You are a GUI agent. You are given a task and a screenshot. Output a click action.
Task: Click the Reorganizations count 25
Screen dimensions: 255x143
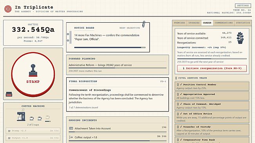click(230, 42)
